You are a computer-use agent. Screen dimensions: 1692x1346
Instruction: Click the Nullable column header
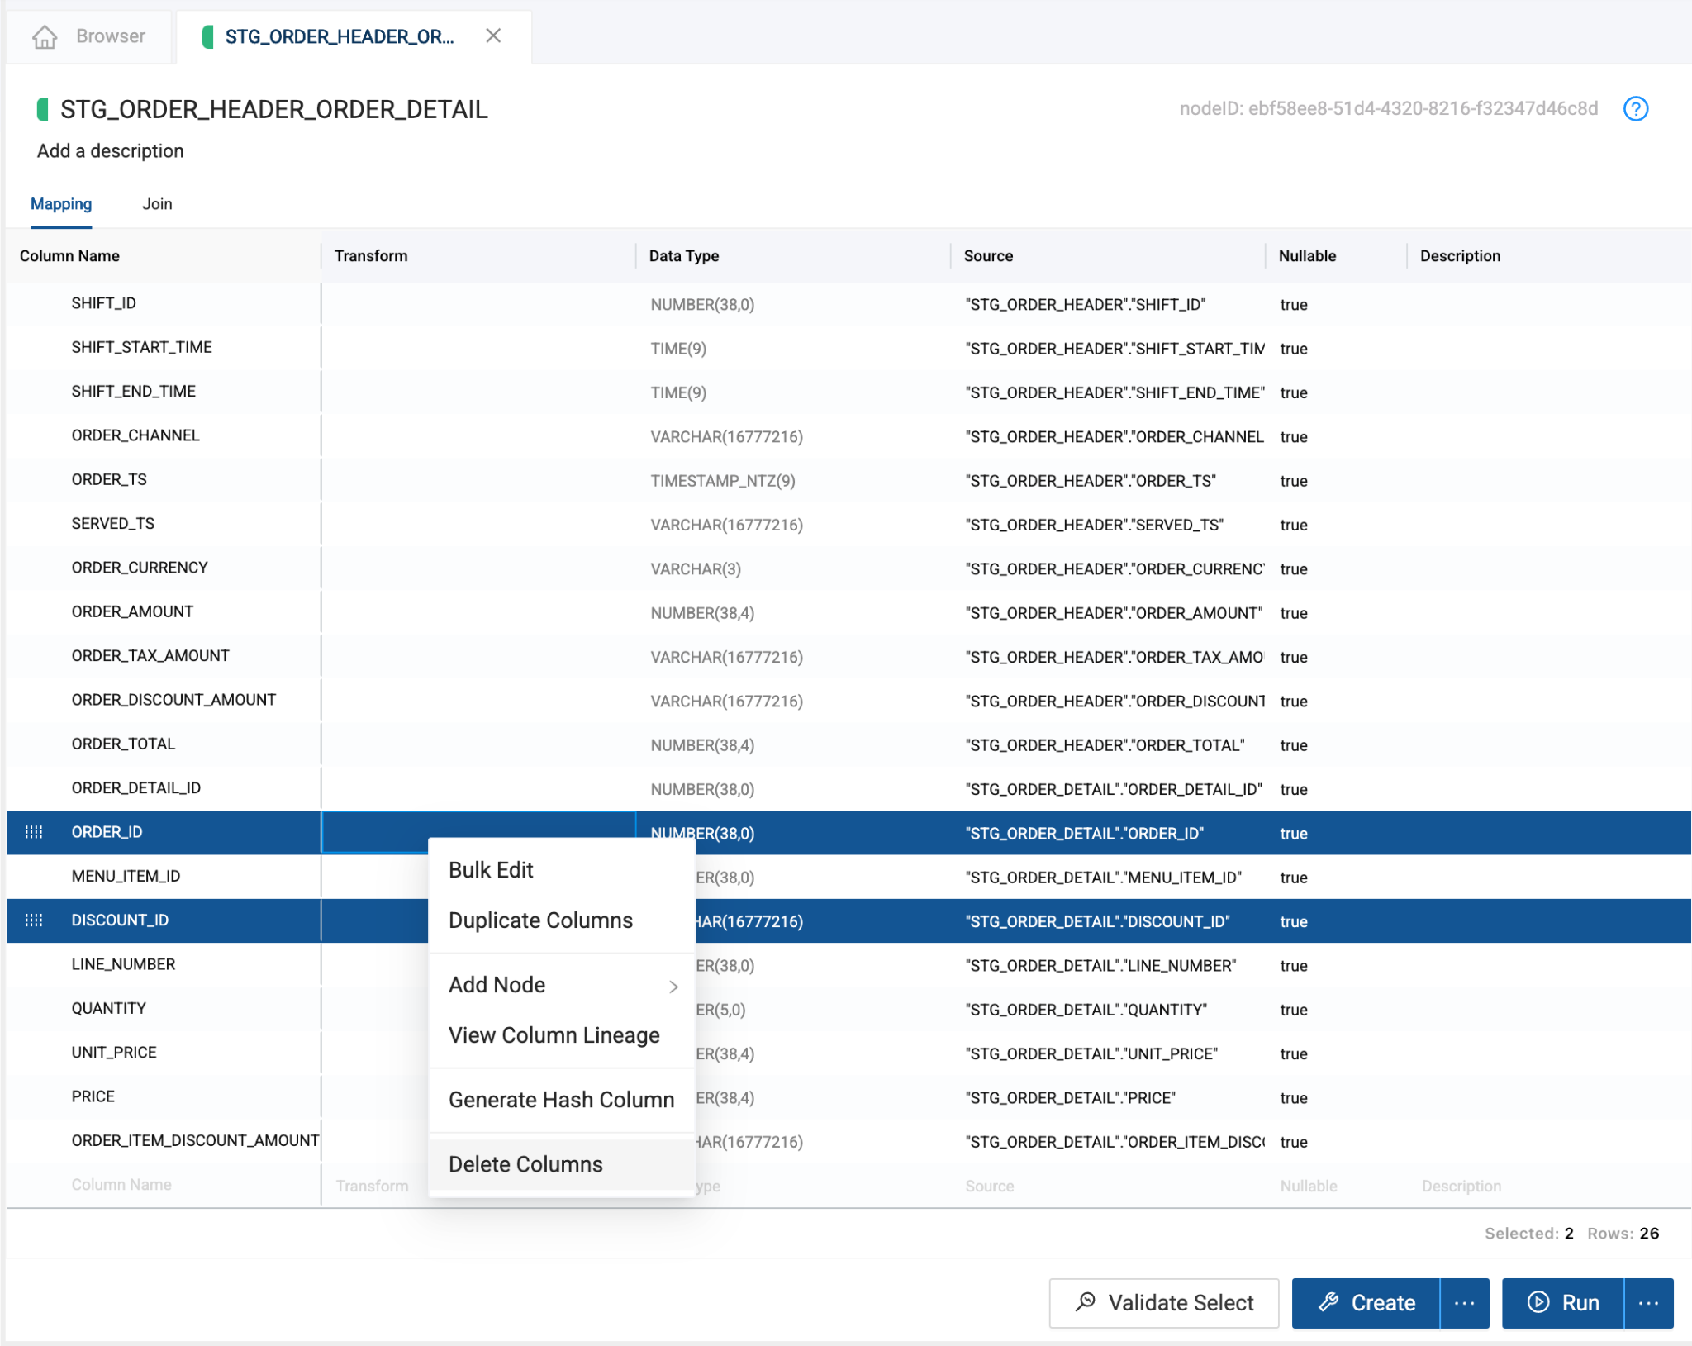(1307, 256)
